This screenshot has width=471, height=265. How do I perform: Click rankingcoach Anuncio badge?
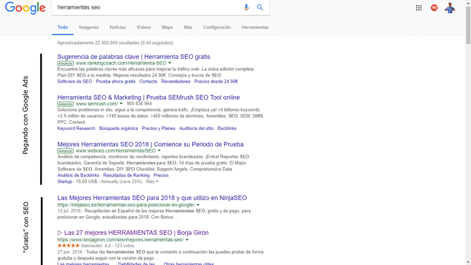[65, 63]
